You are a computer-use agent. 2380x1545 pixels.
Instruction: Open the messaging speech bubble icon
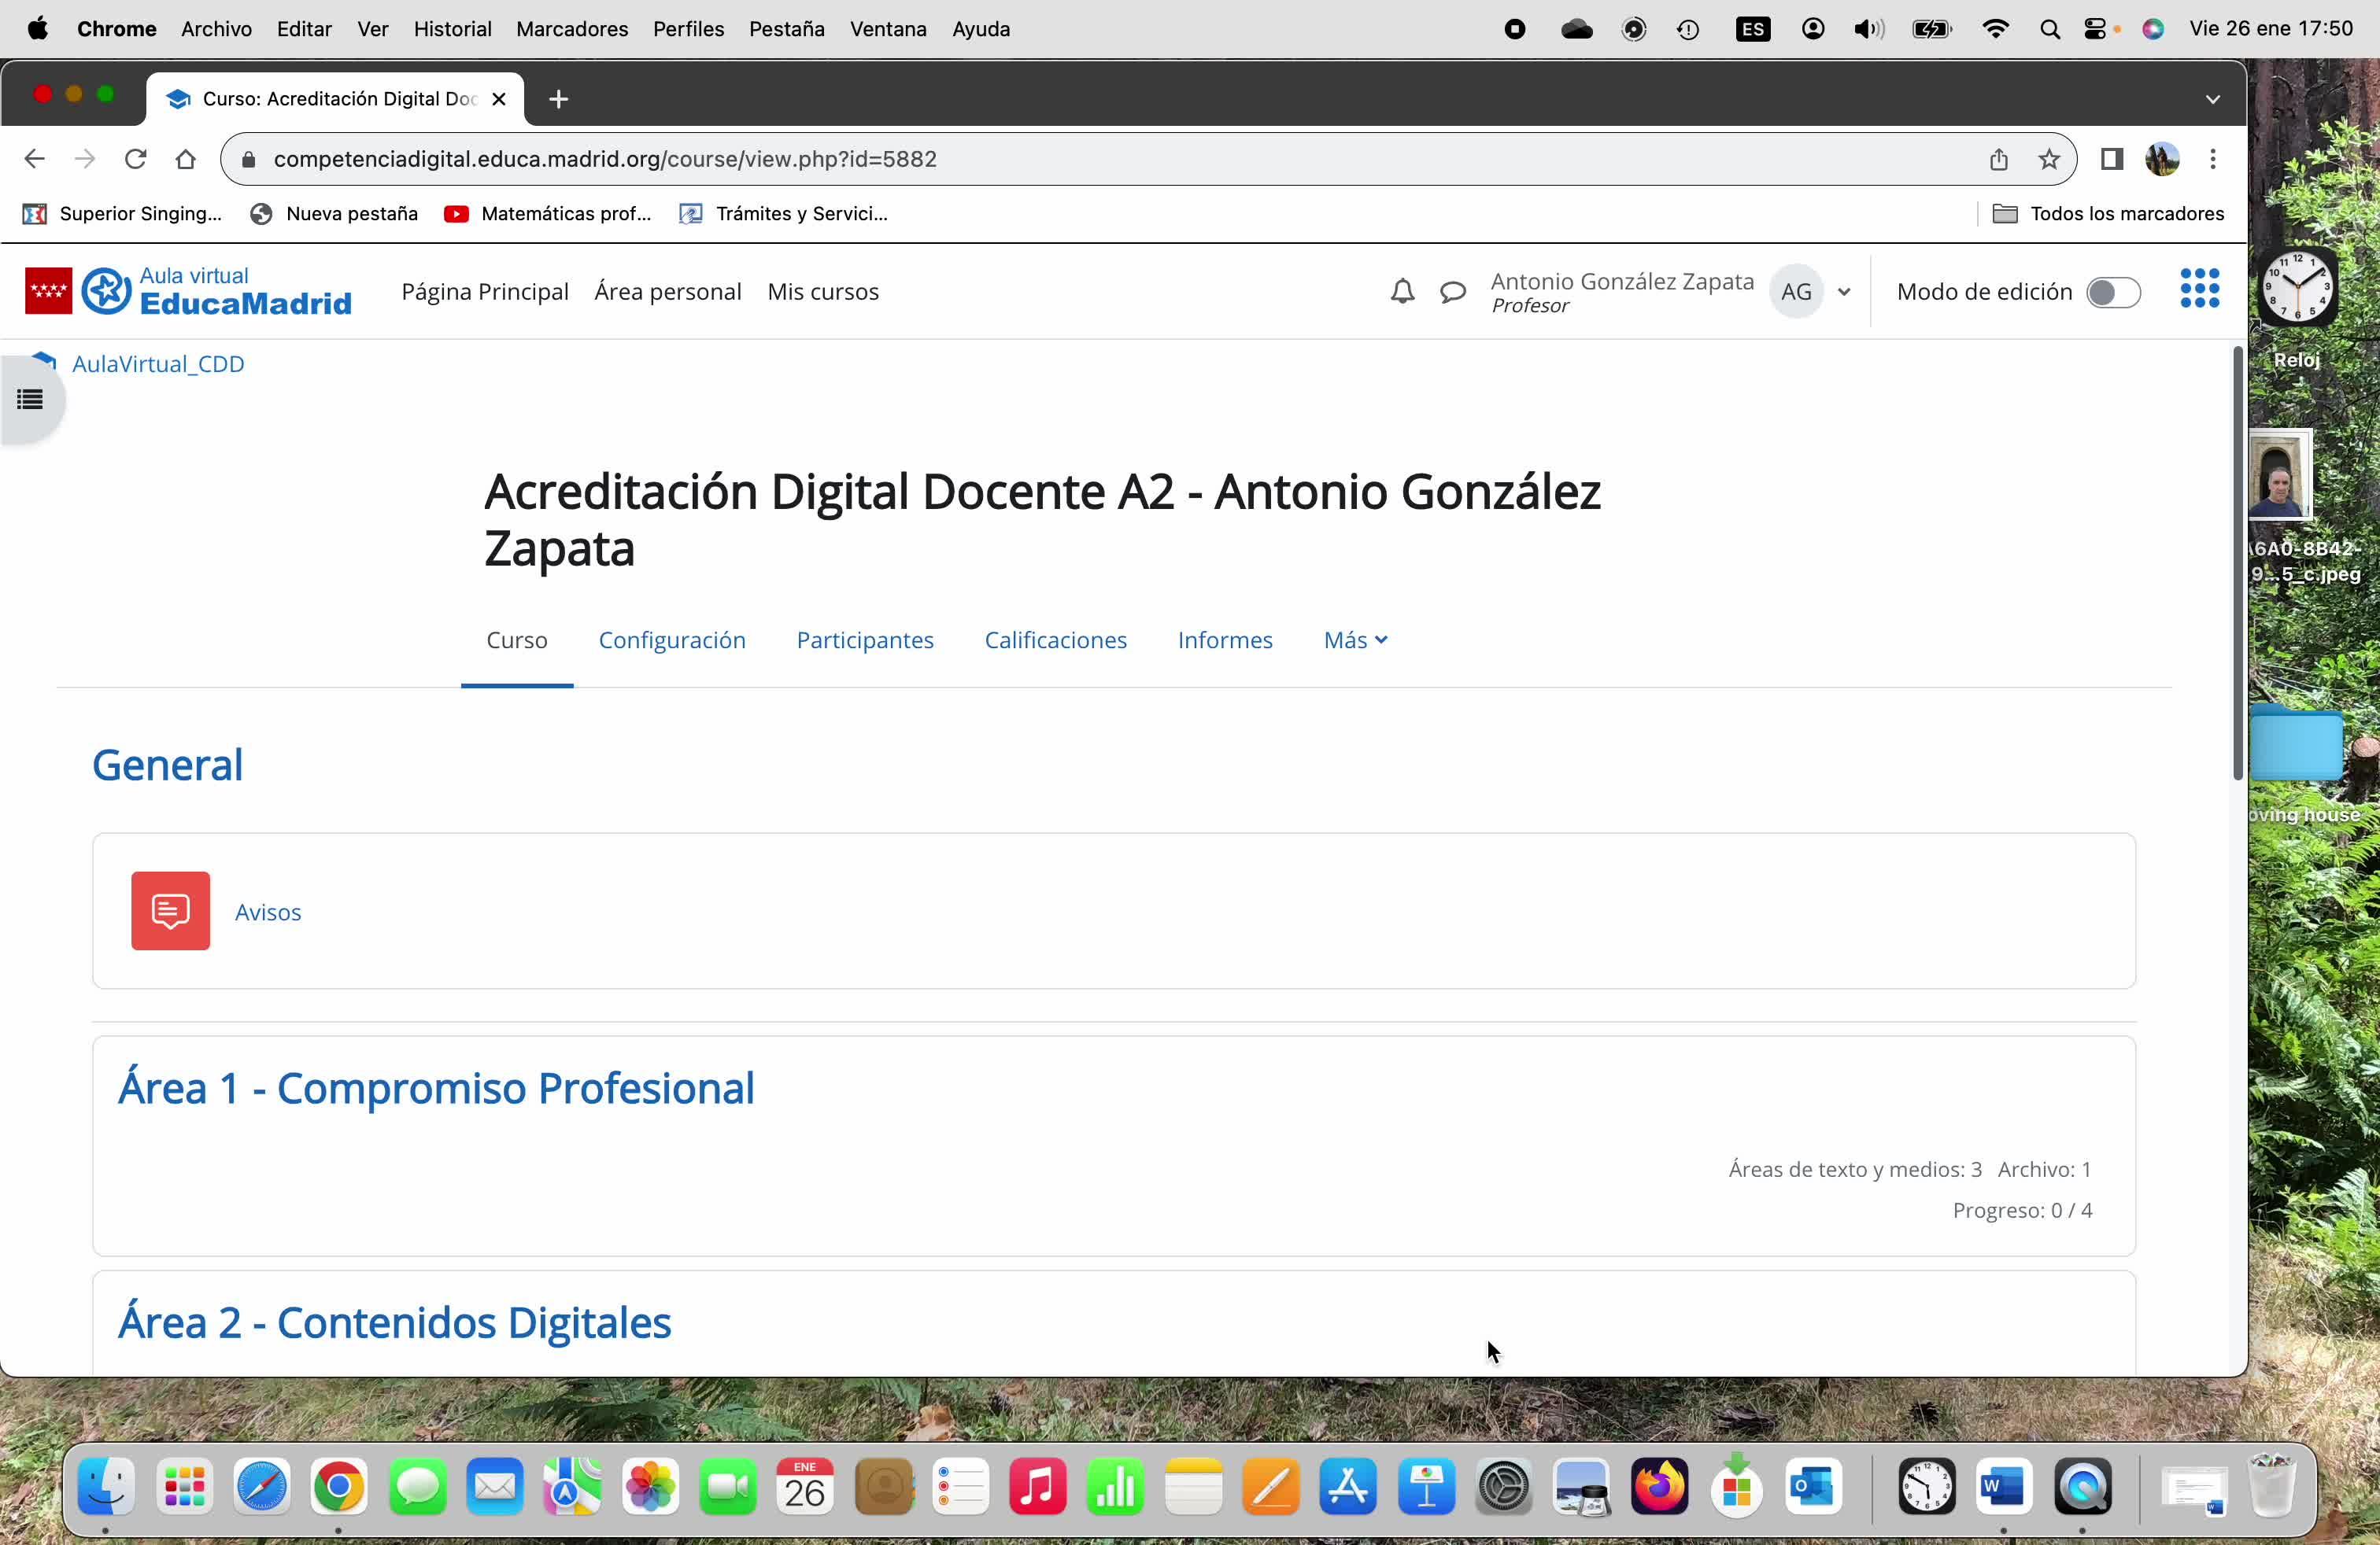(x=1452, y=292)
